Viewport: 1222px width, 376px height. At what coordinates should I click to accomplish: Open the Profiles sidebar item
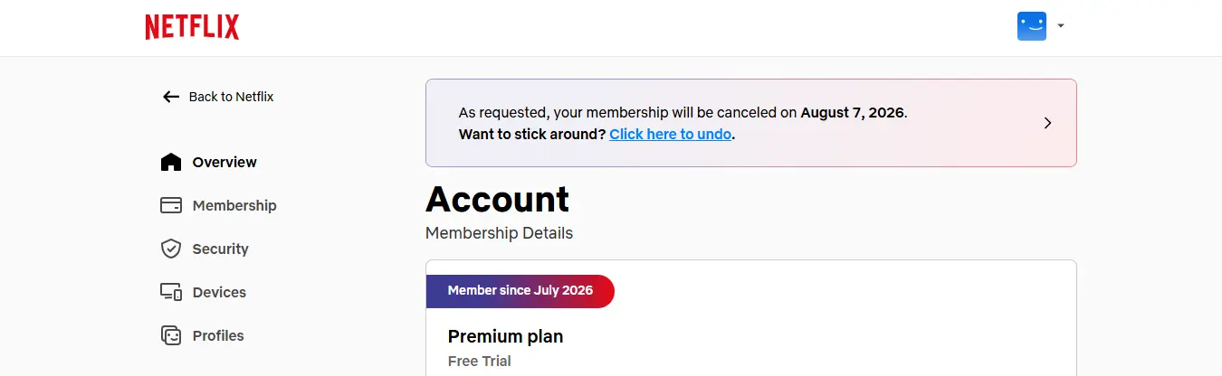(x=218, y=335)
